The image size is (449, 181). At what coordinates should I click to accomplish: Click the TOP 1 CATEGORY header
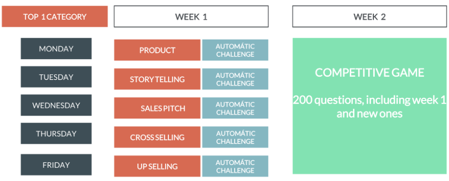click(x=55, y=16)
